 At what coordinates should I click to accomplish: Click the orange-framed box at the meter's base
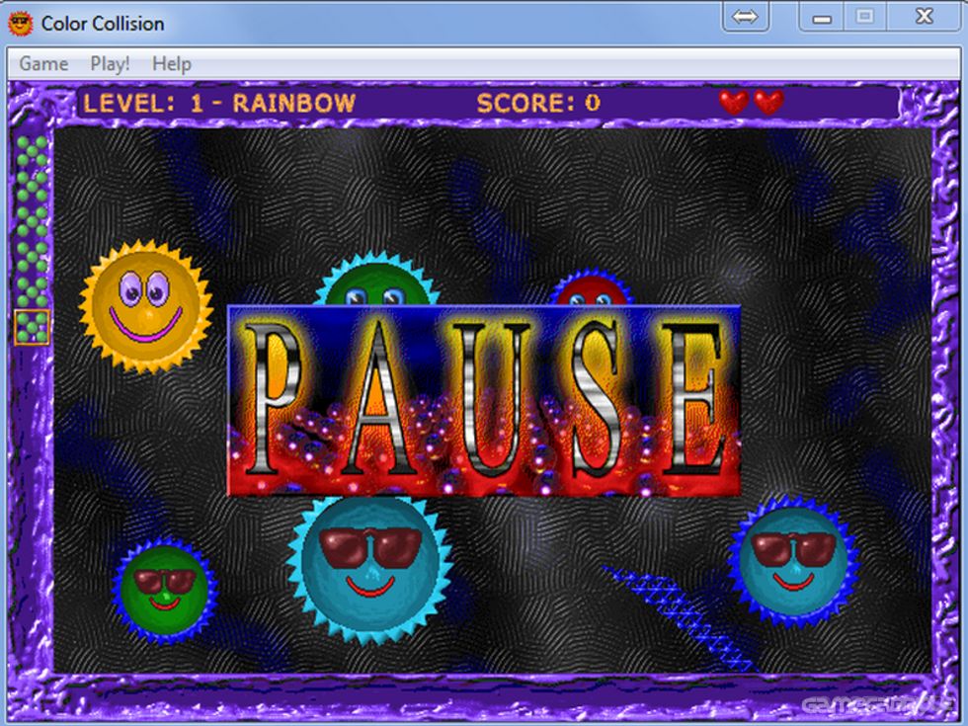click(x=32, y=327)
